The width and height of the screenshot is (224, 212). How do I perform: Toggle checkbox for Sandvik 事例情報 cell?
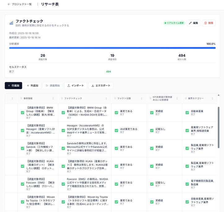click(x=23, y=148)
